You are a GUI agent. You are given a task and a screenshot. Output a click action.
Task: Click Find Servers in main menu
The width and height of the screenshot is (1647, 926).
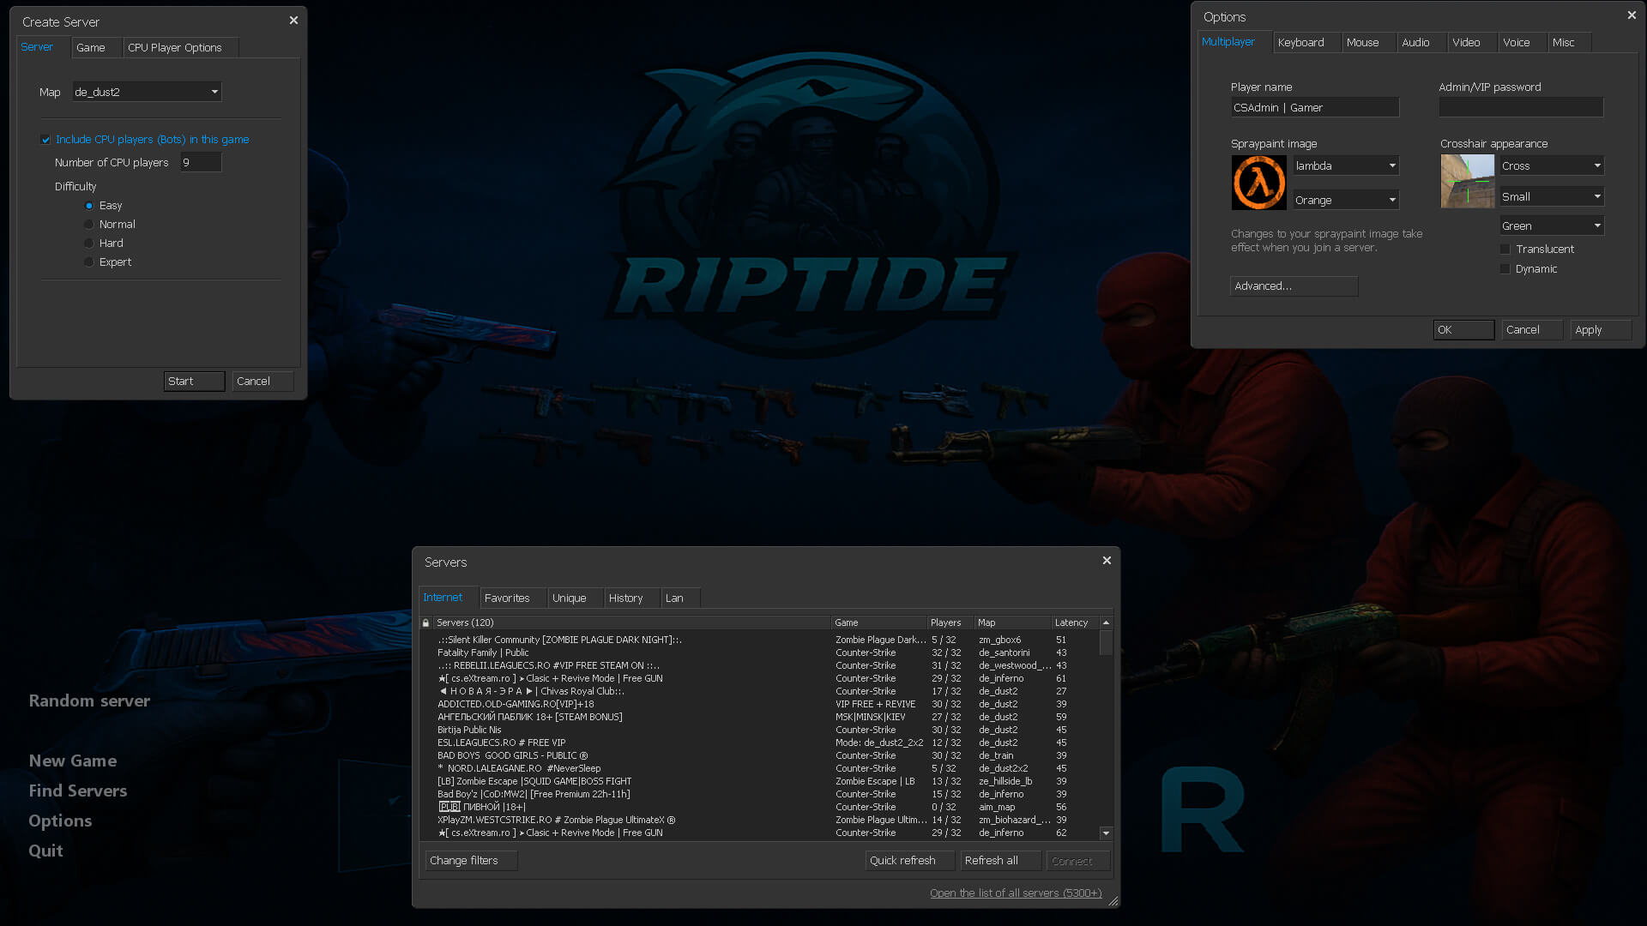point(78,791)
